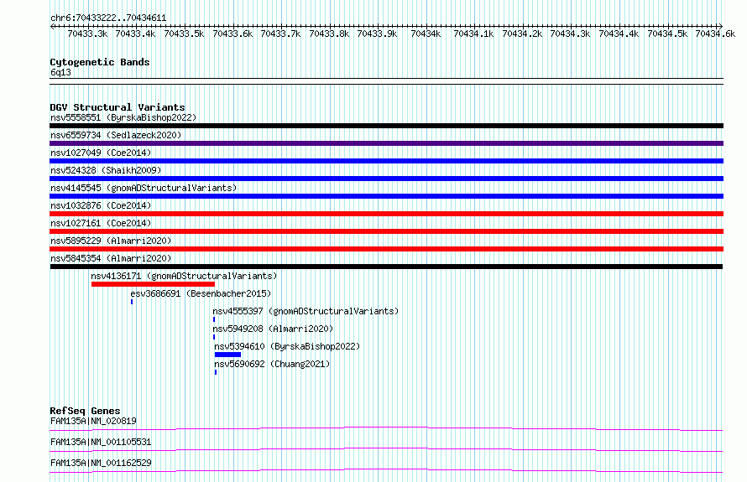
Task: Select the red nsv1032876 Coe2014 bar
Action: 386,214
